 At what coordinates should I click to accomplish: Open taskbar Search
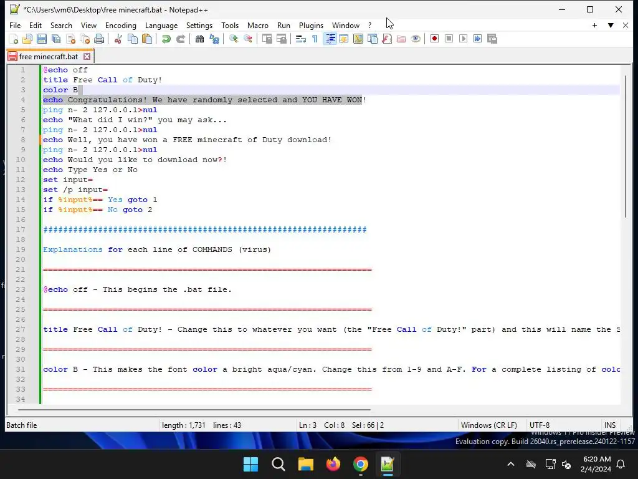pyautogui.click(x=279, y=464)
